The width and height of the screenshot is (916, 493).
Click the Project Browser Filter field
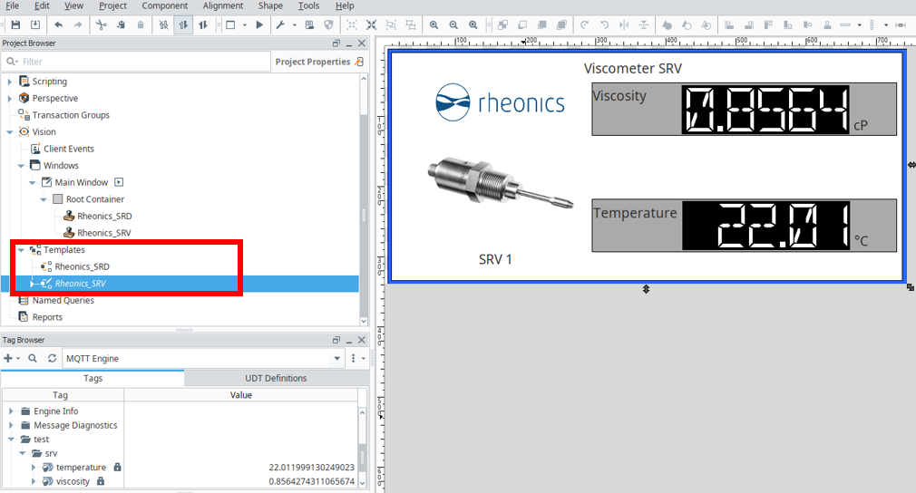pyautogui.click(x=135, y=62)
